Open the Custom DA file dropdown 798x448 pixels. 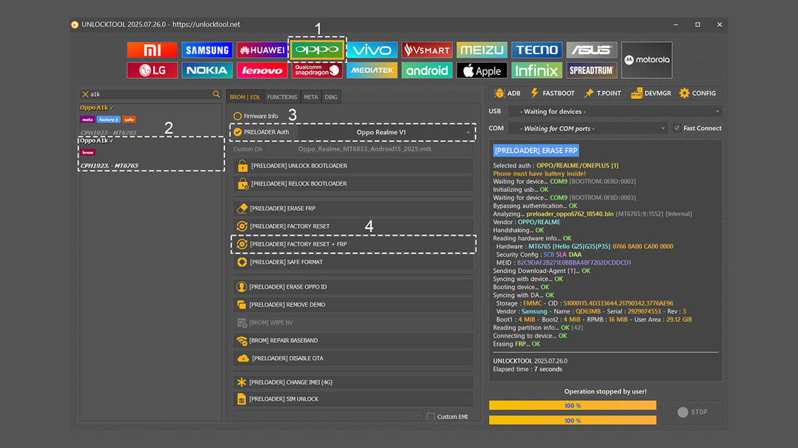pyautogui.click(x=369, y=149)
